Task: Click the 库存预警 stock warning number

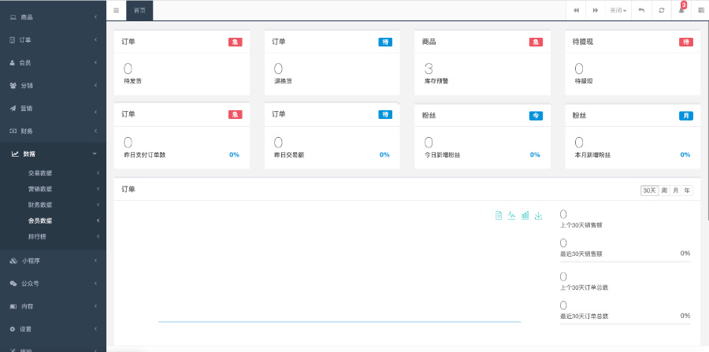Action: [x=429, y=69]
